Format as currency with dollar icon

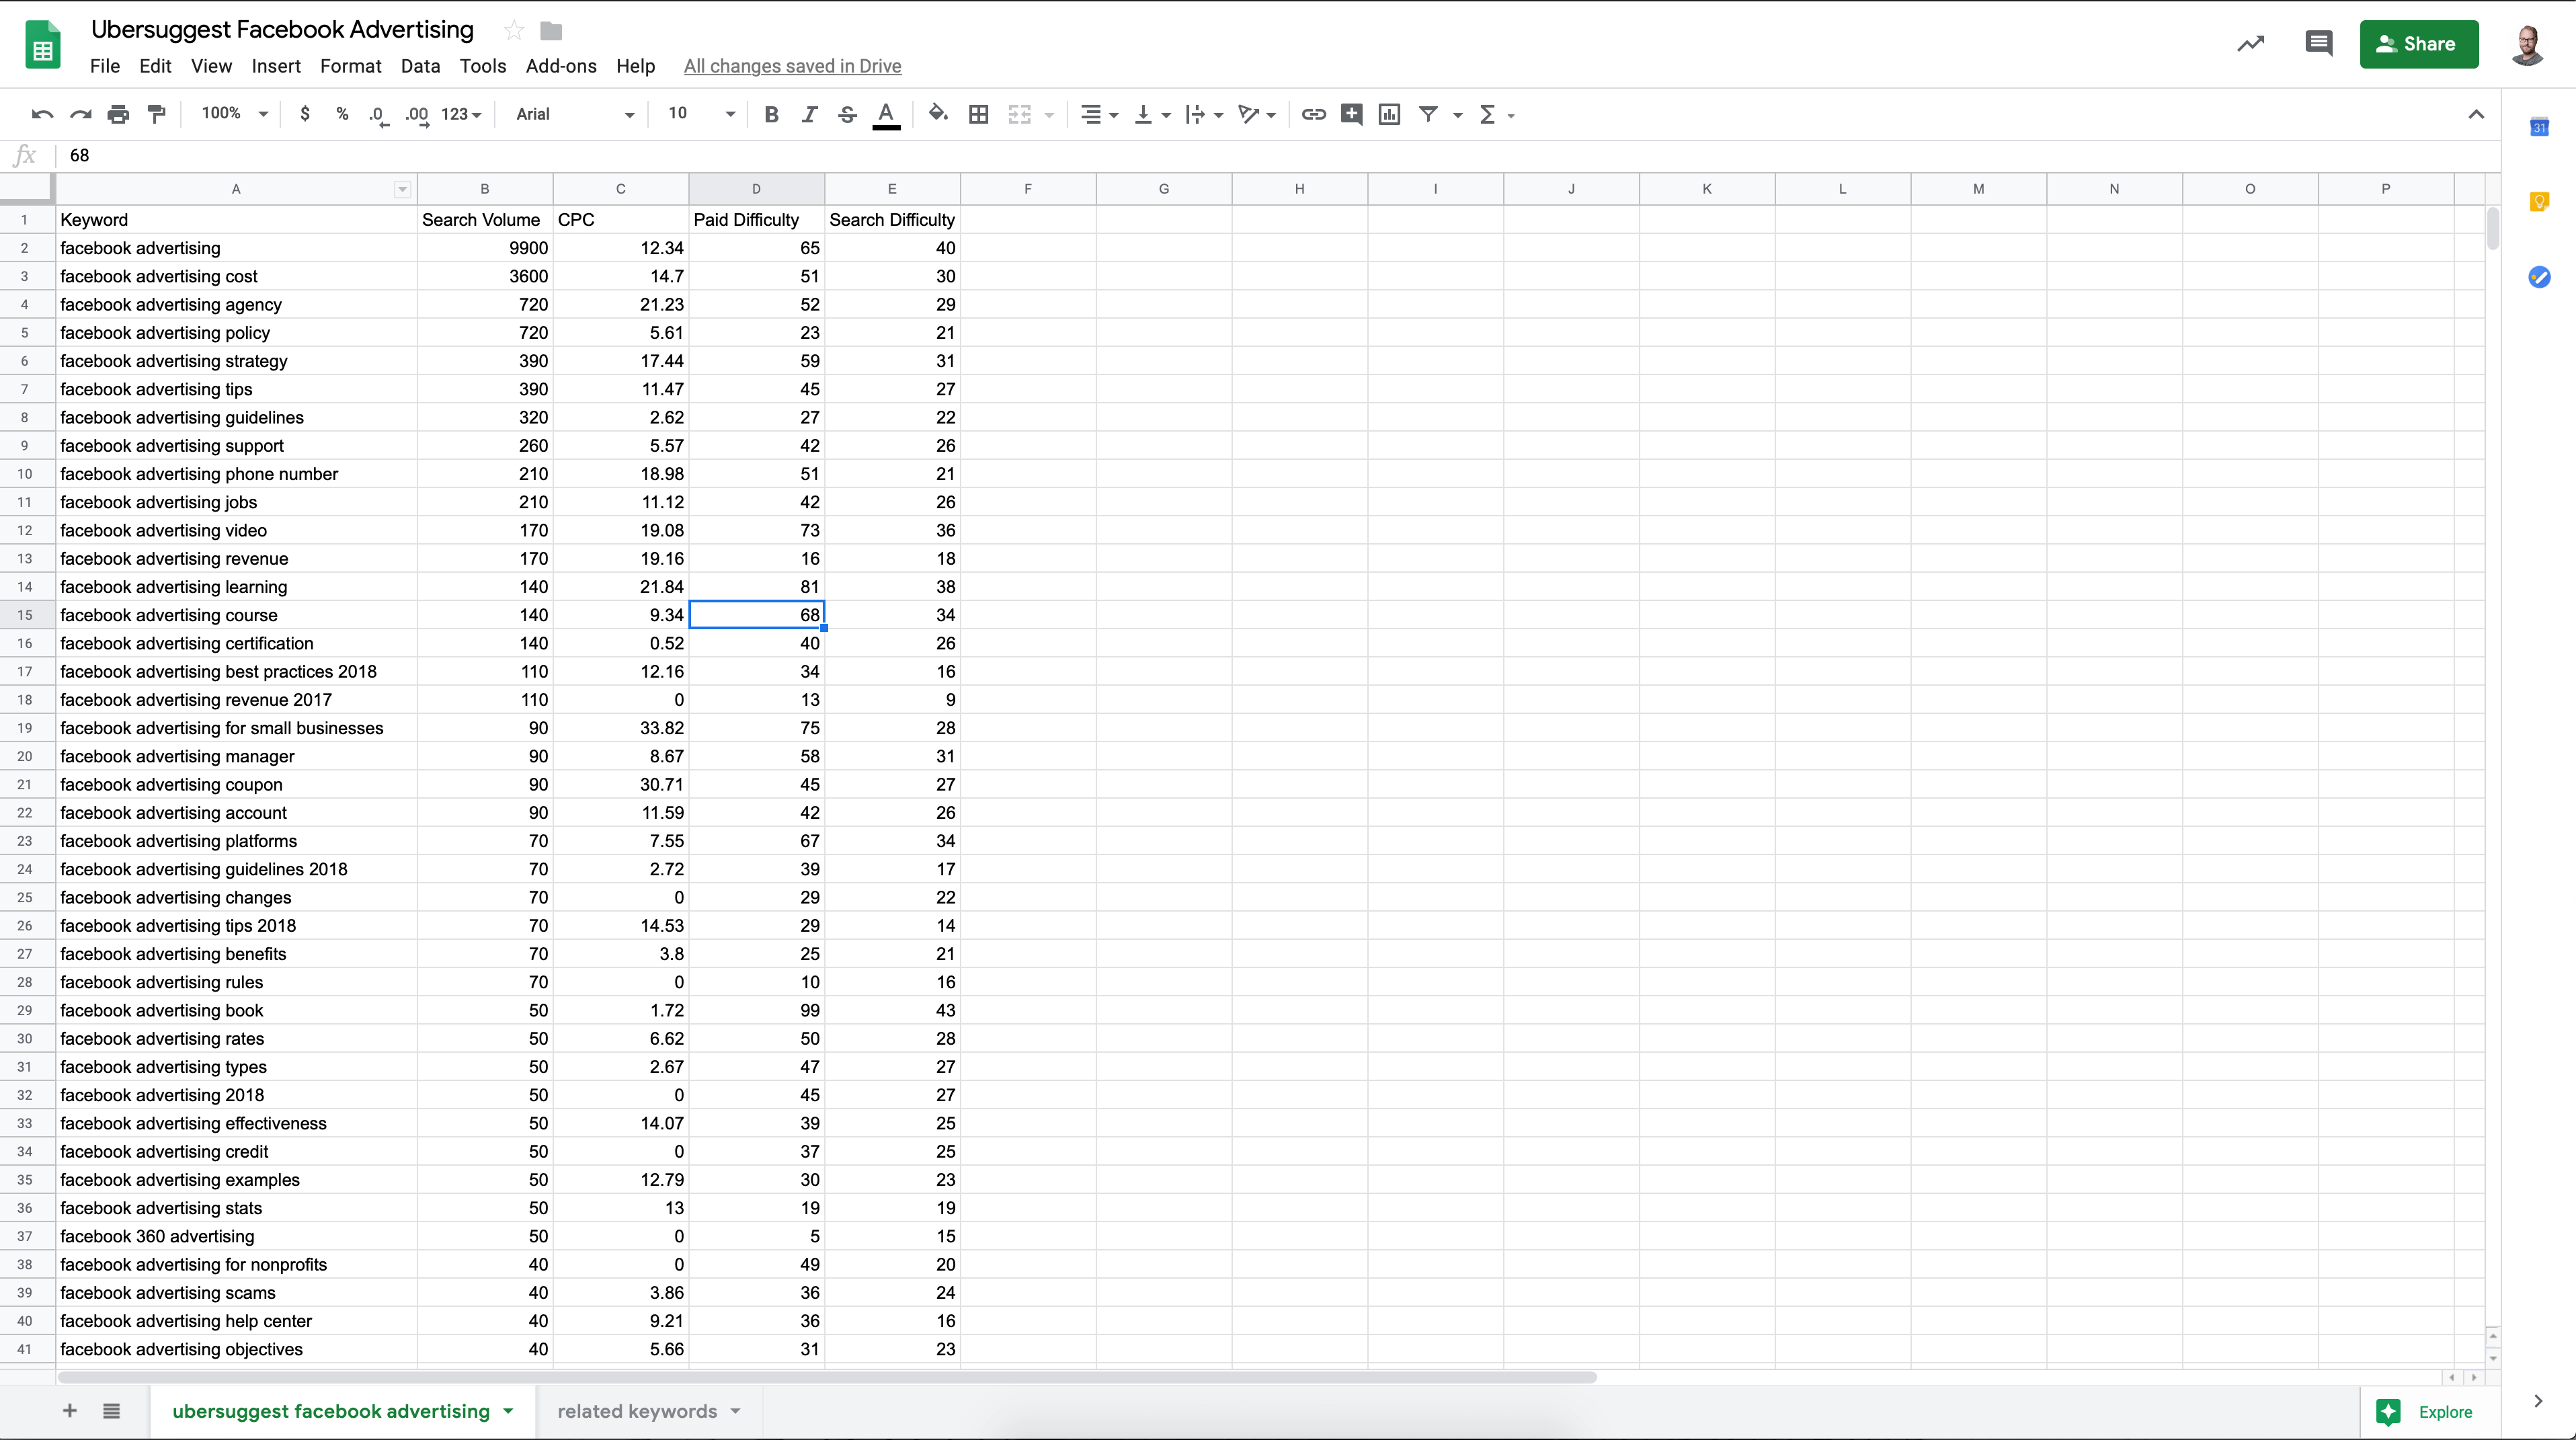click(x=305, y=115)
